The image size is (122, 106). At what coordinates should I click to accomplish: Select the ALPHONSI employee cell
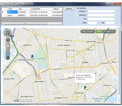24,12
